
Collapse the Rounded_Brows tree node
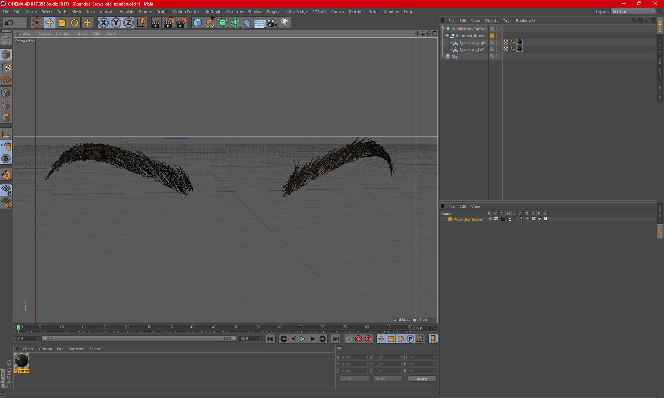coord(446,35)
